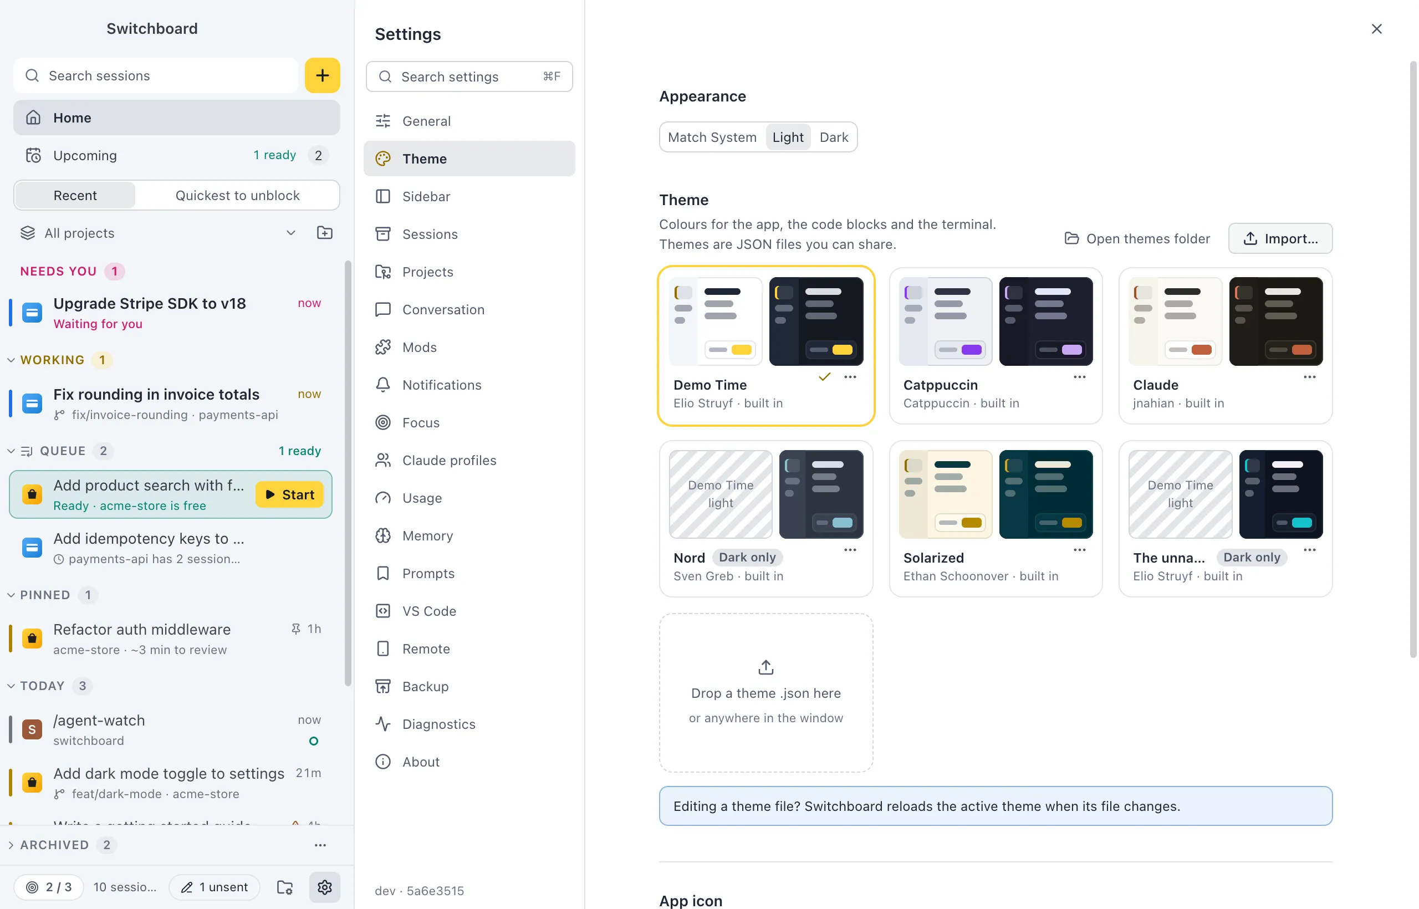Open Sidebar settings page

point(469,197)
